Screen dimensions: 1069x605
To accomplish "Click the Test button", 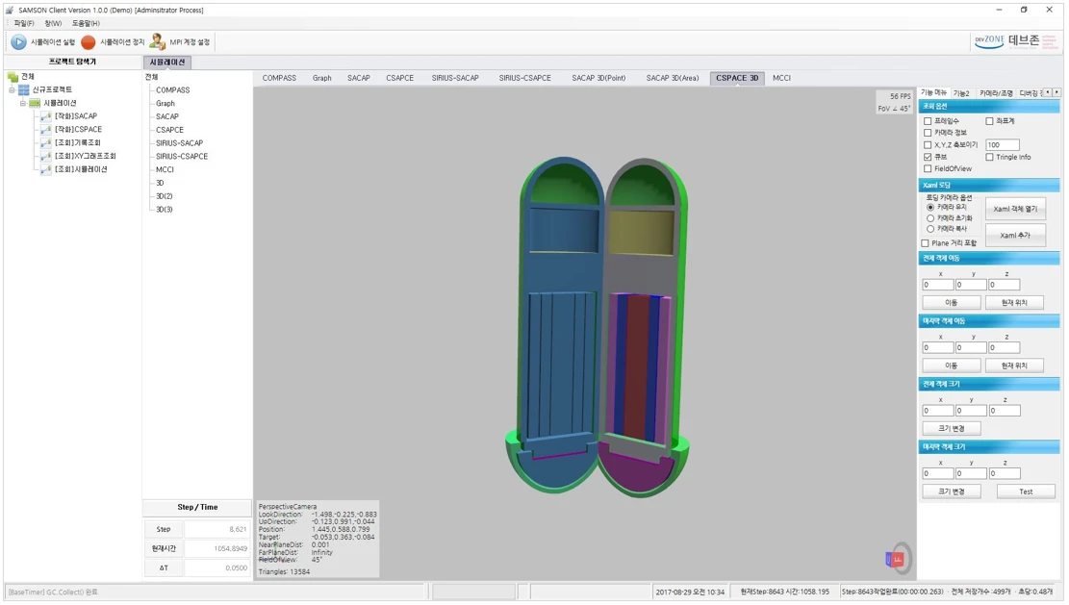I will click(x=1026, y=492).
